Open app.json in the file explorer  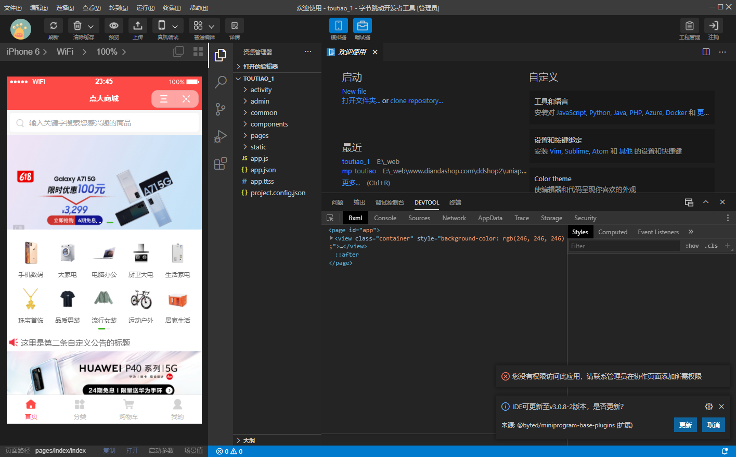pyautogui.click(x=263, y=170)
